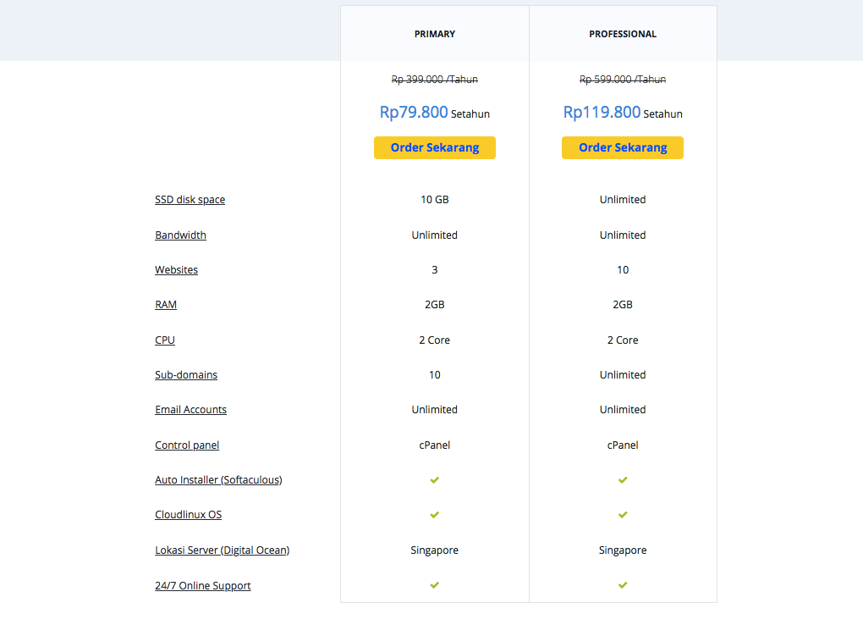Open the Auto Installer (Softaculous) link
The image size is (863, 636).
218,480
